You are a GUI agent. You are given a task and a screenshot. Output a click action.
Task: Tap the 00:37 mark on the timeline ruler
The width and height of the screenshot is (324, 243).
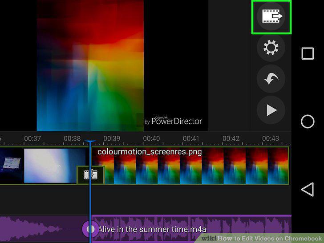[32, 138]
